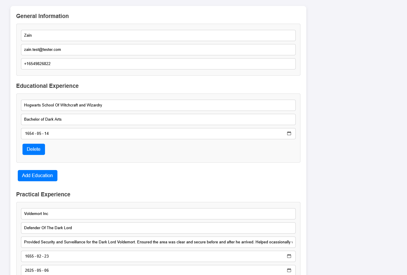Open calendar picker for 2025 end date

coord(289,270)
